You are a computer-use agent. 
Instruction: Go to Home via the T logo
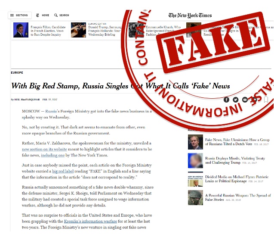37,15
